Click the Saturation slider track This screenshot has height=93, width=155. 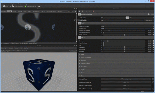coord(124,47)
